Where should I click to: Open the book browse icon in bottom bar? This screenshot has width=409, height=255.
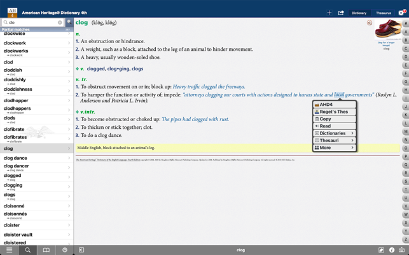click(x=46, y=250)
